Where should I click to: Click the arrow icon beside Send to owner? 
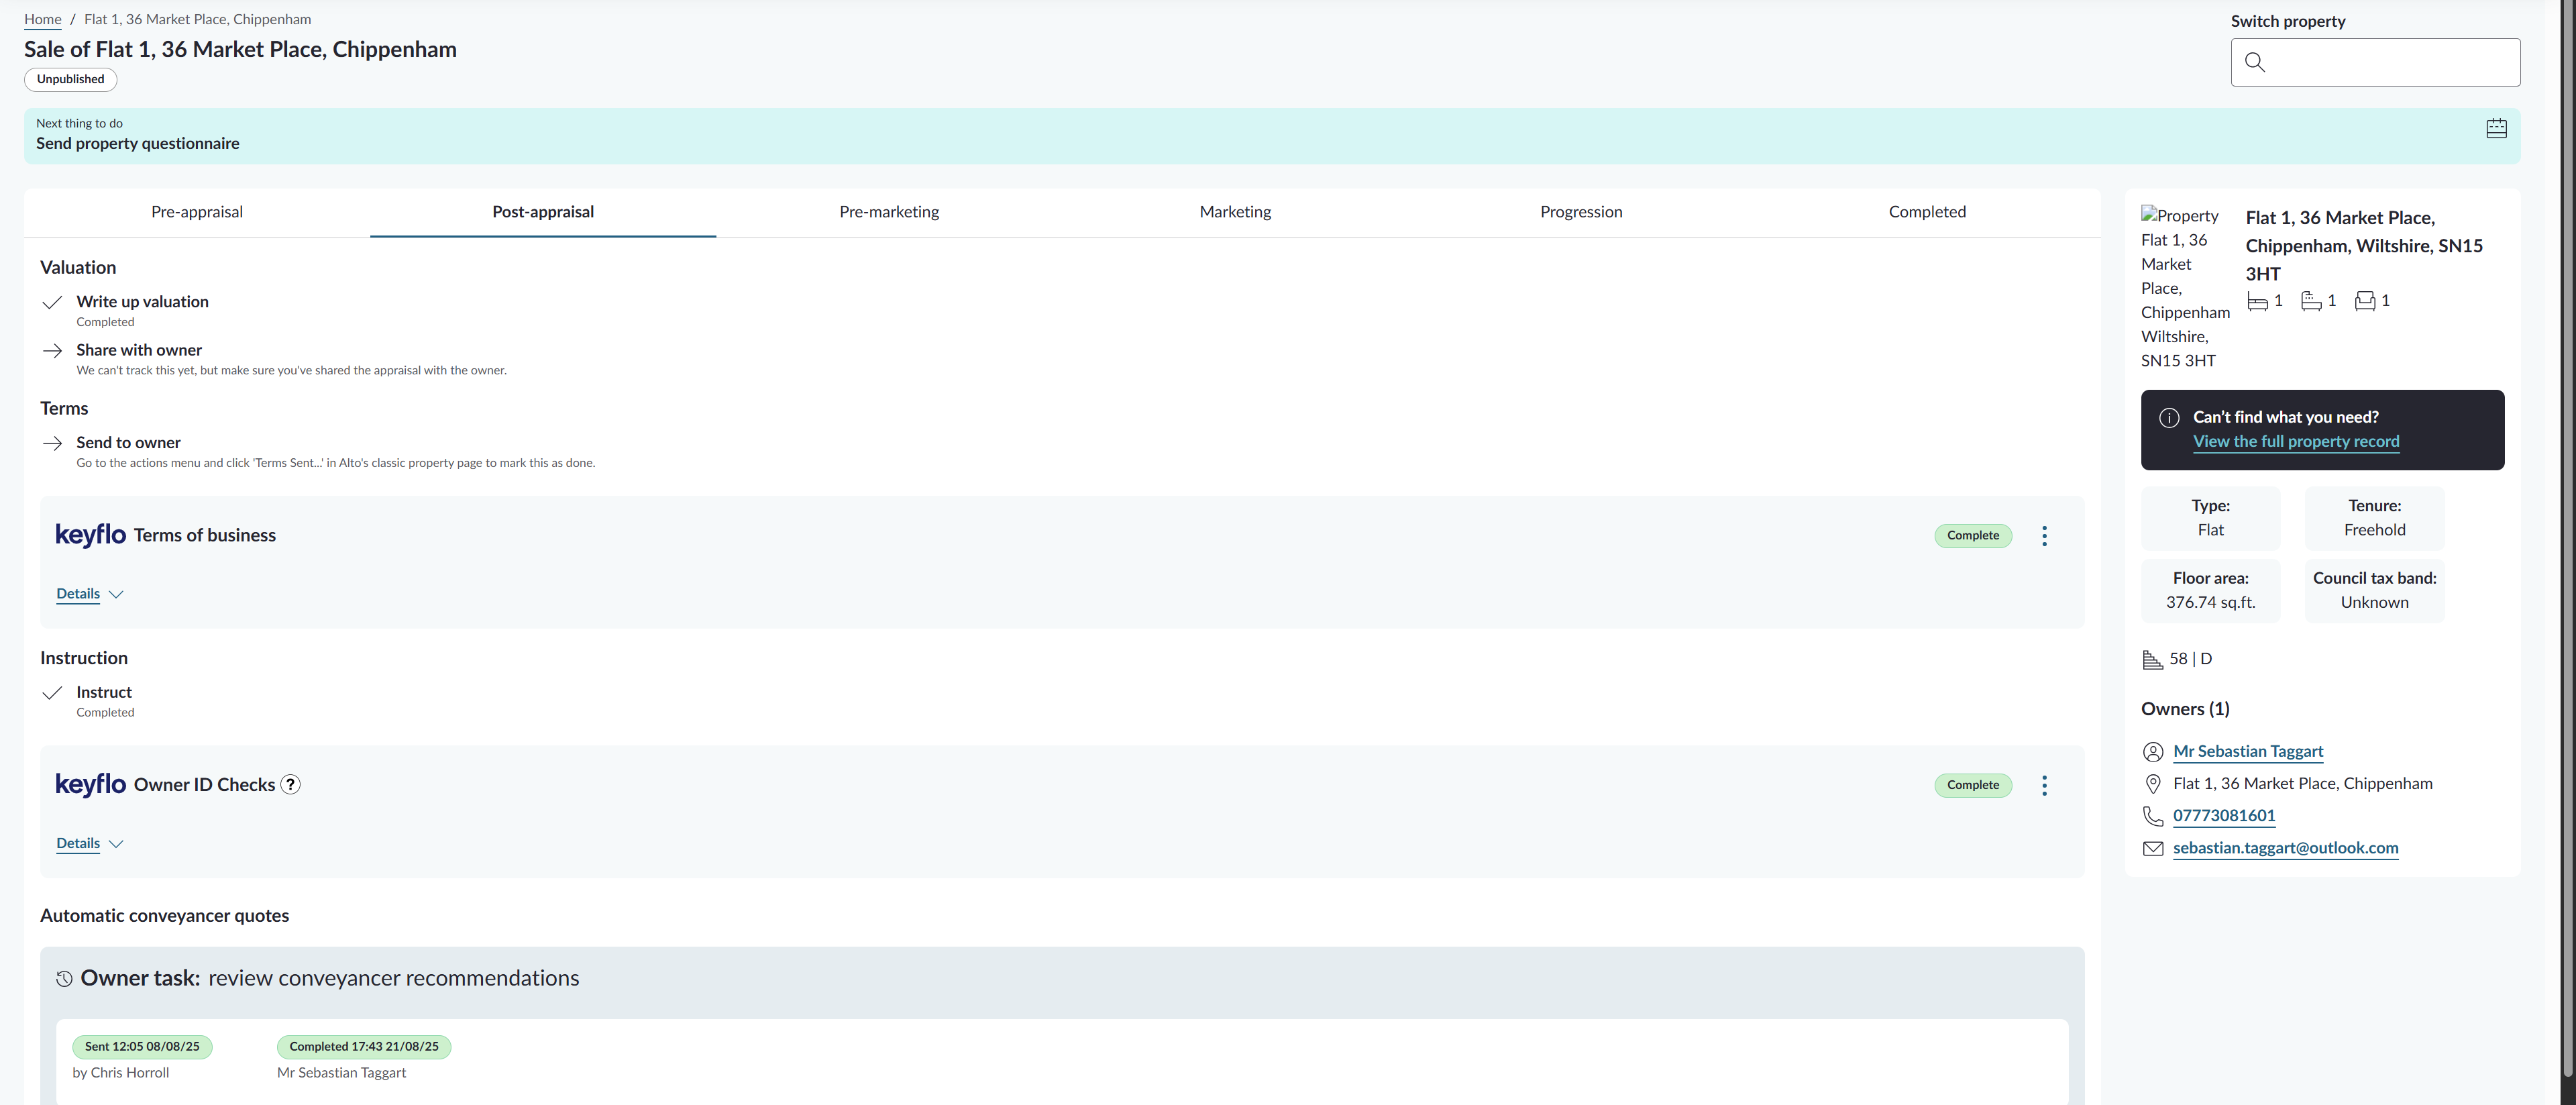(x=53, y=443)
